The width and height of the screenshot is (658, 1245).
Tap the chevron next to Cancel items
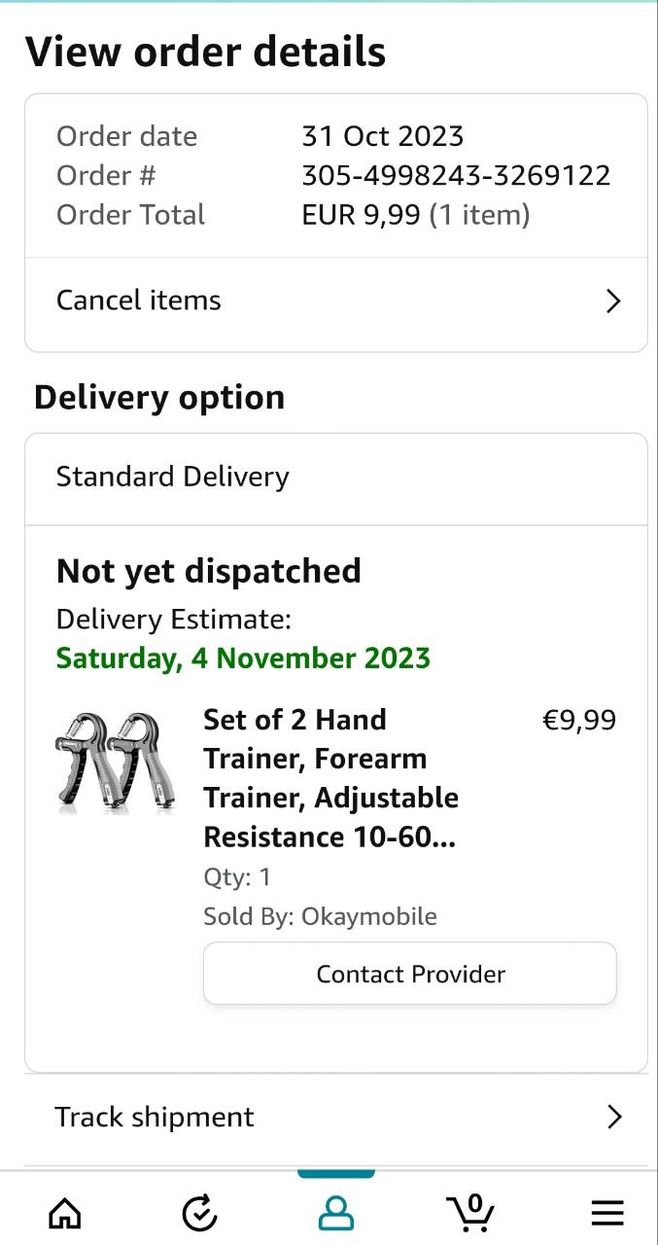[613, 302]
